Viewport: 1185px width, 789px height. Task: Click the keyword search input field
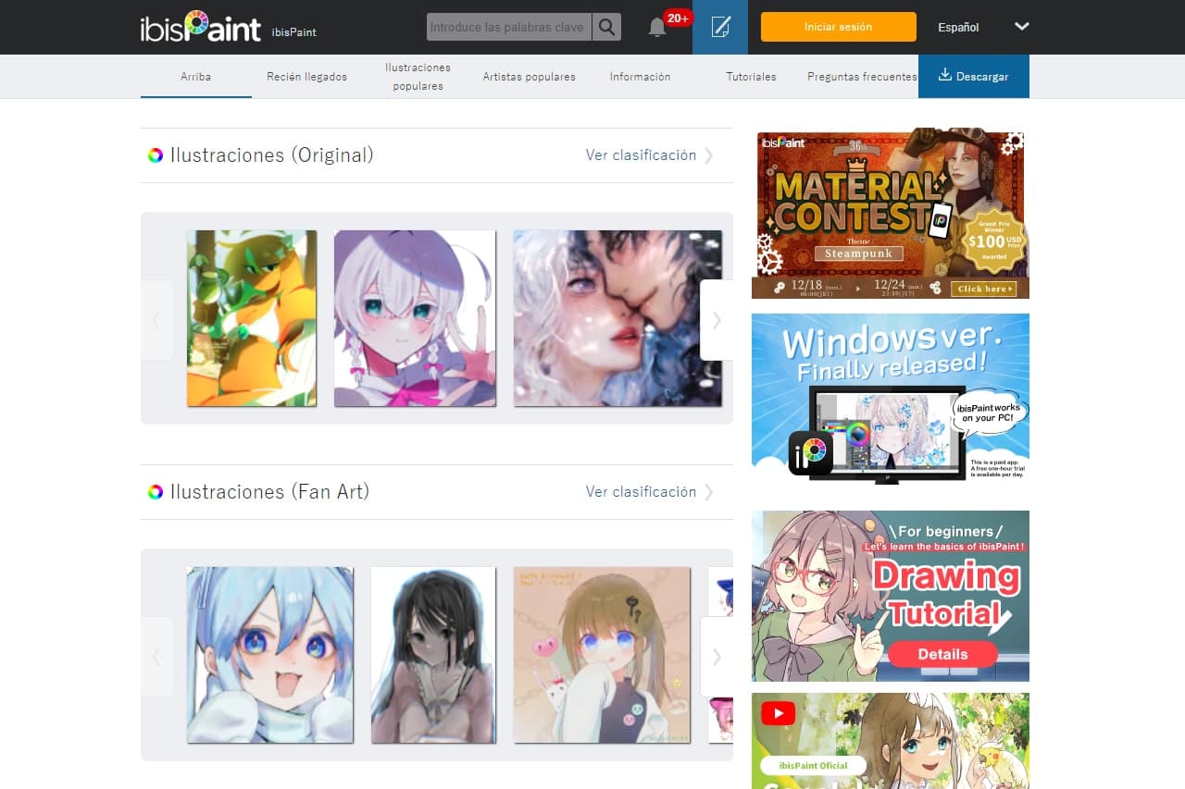point(507,27)
